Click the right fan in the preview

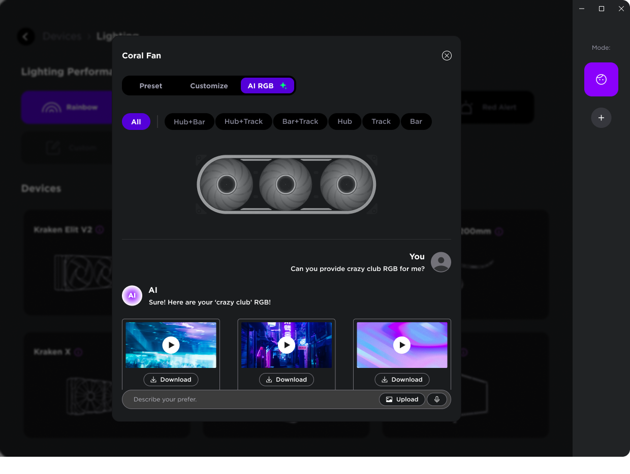(346, 184)
